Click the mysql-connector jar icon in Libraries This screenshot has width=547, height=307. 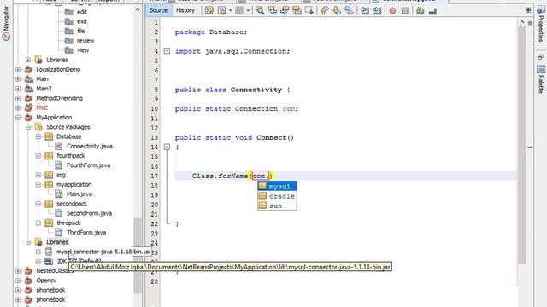(x=49, y=252)
